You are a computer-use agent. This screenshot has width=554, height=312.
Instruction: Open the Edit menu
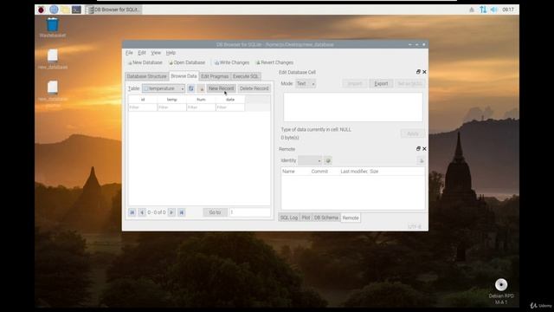tap(142, 53)
